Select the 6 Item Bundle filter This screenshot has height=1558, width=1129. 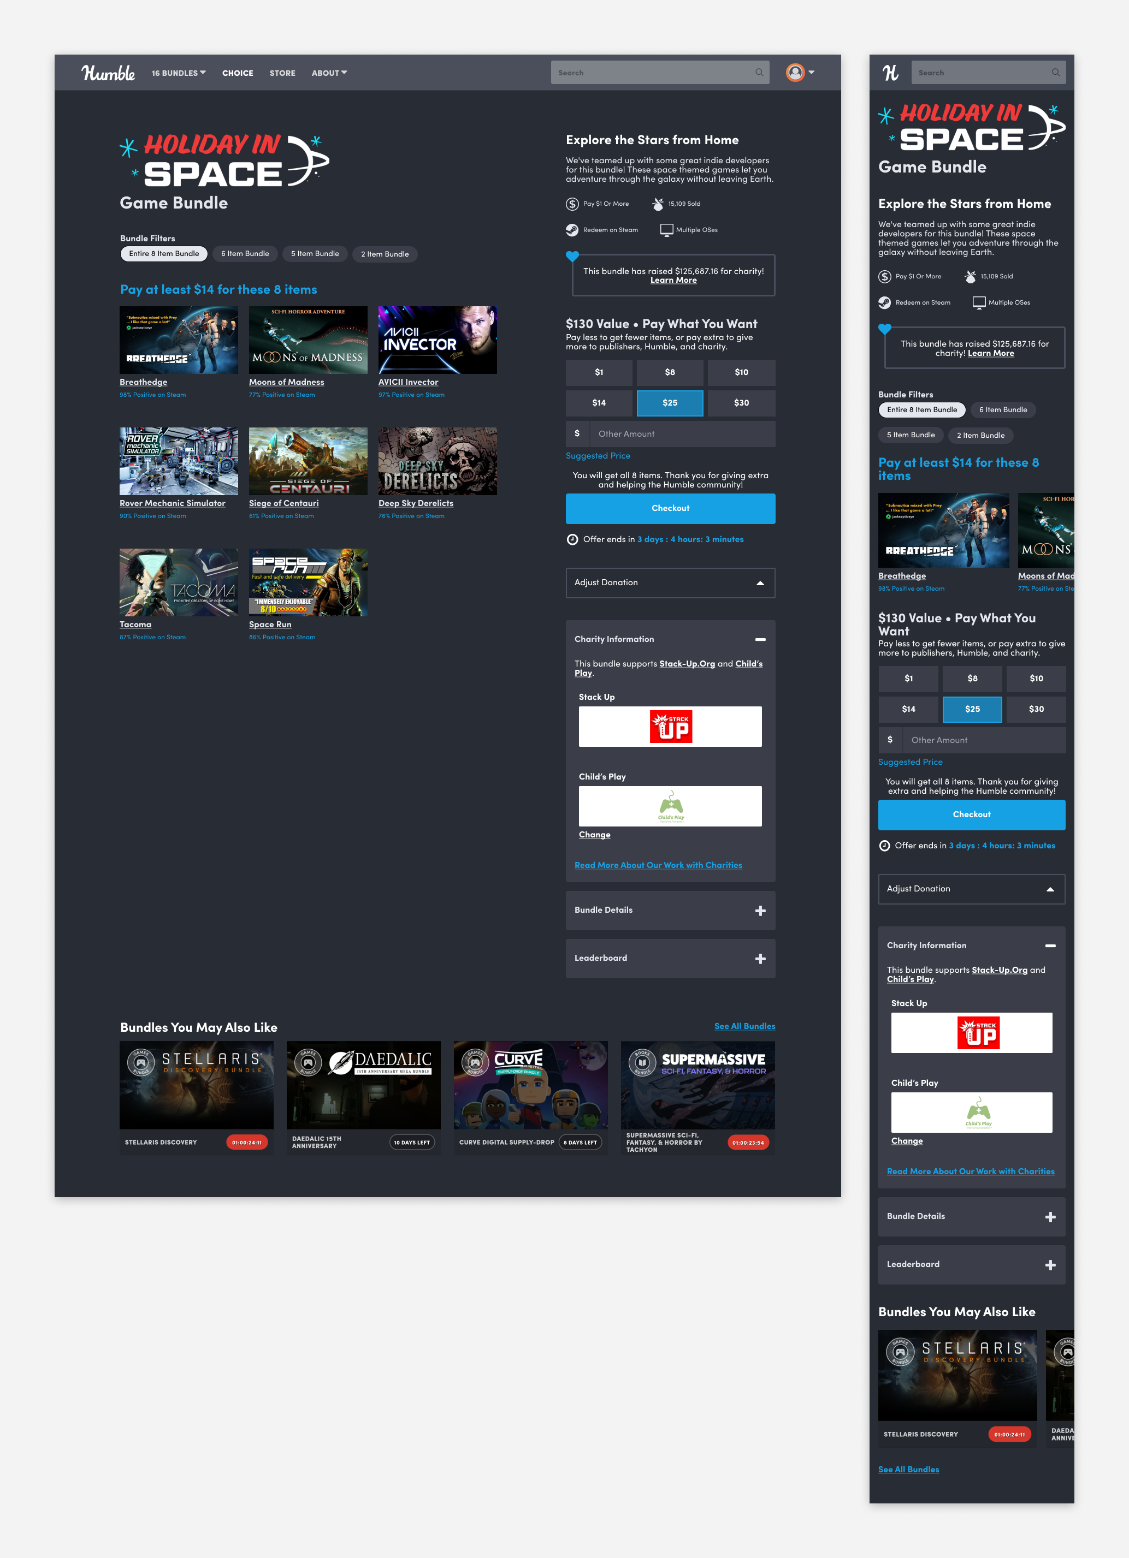pyautogui.click(x=245, y=253)
